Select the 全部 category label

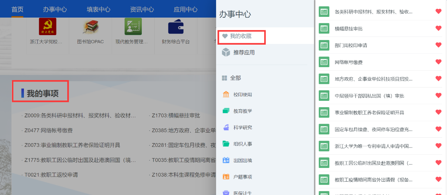pyautogui.click(x=235, y=78)
